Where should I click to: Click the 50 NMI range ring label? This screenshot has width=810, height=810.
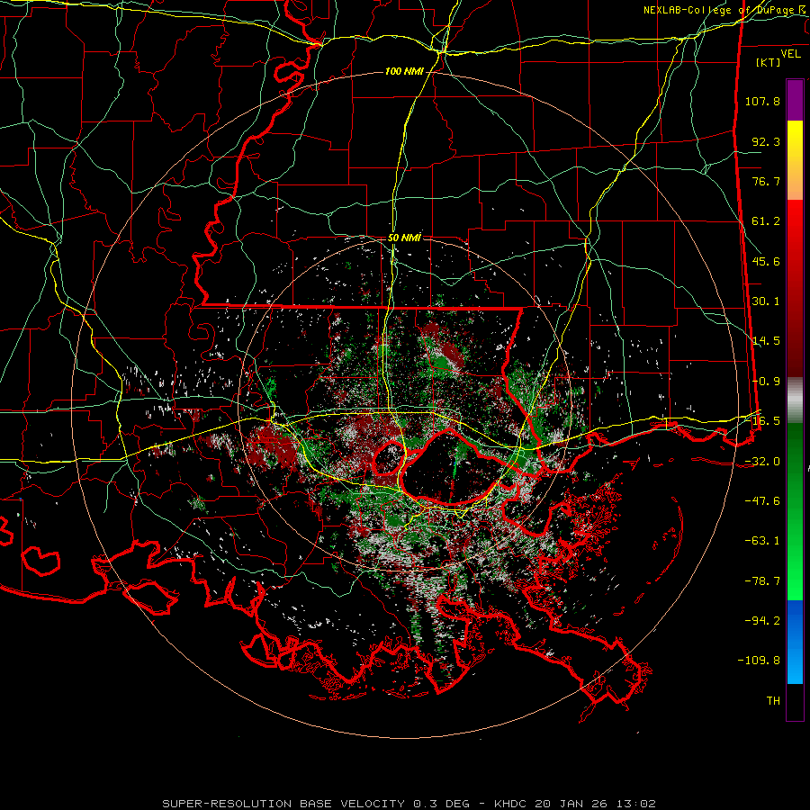[x=404, y=238]
